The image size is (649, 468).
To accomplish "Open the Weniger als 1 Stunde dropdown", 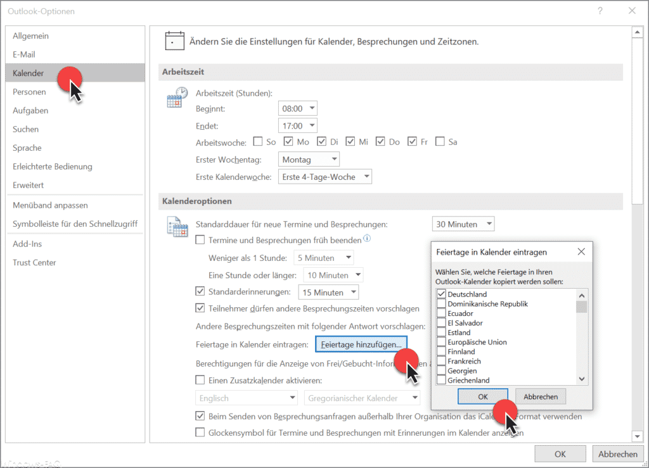I will click(324, 258).
